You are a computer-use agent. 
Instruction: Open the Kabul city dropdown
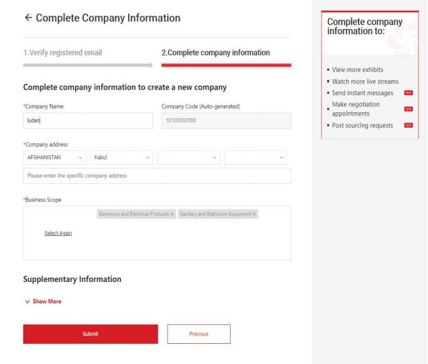[x=122, y=158]
